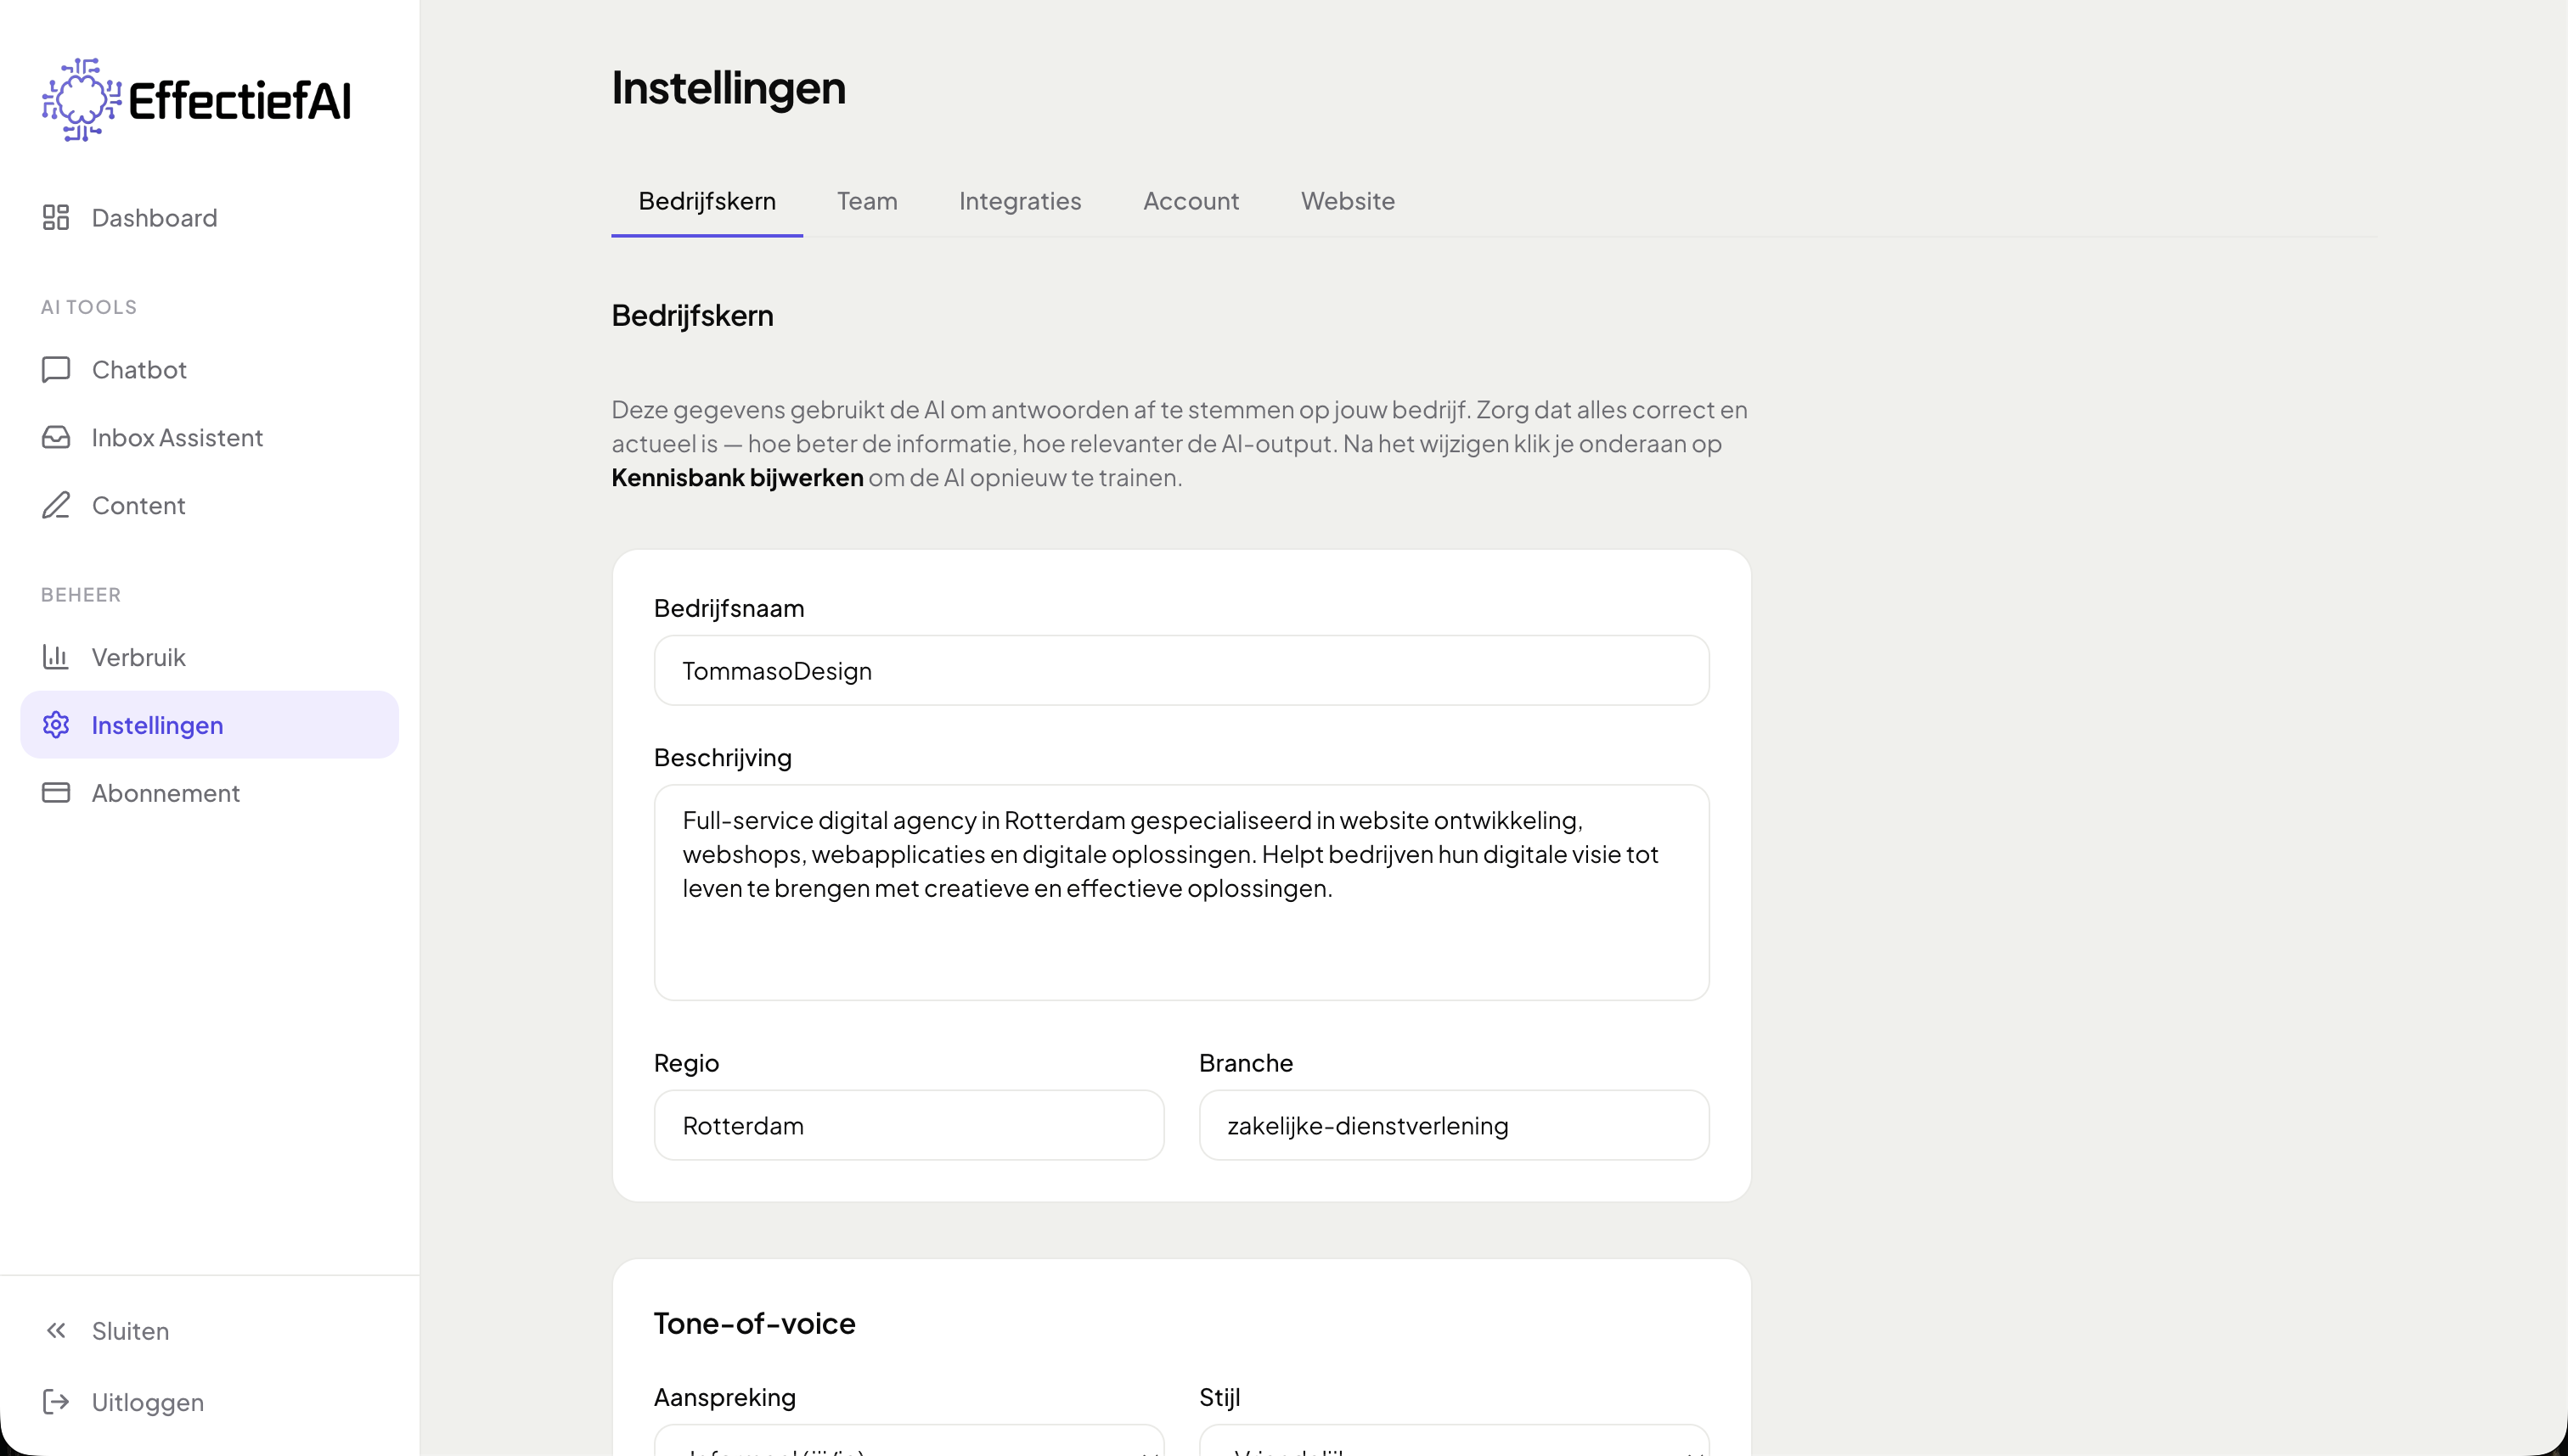Click the Uitloggen logout arrow icon

[x=56, y=1402]
